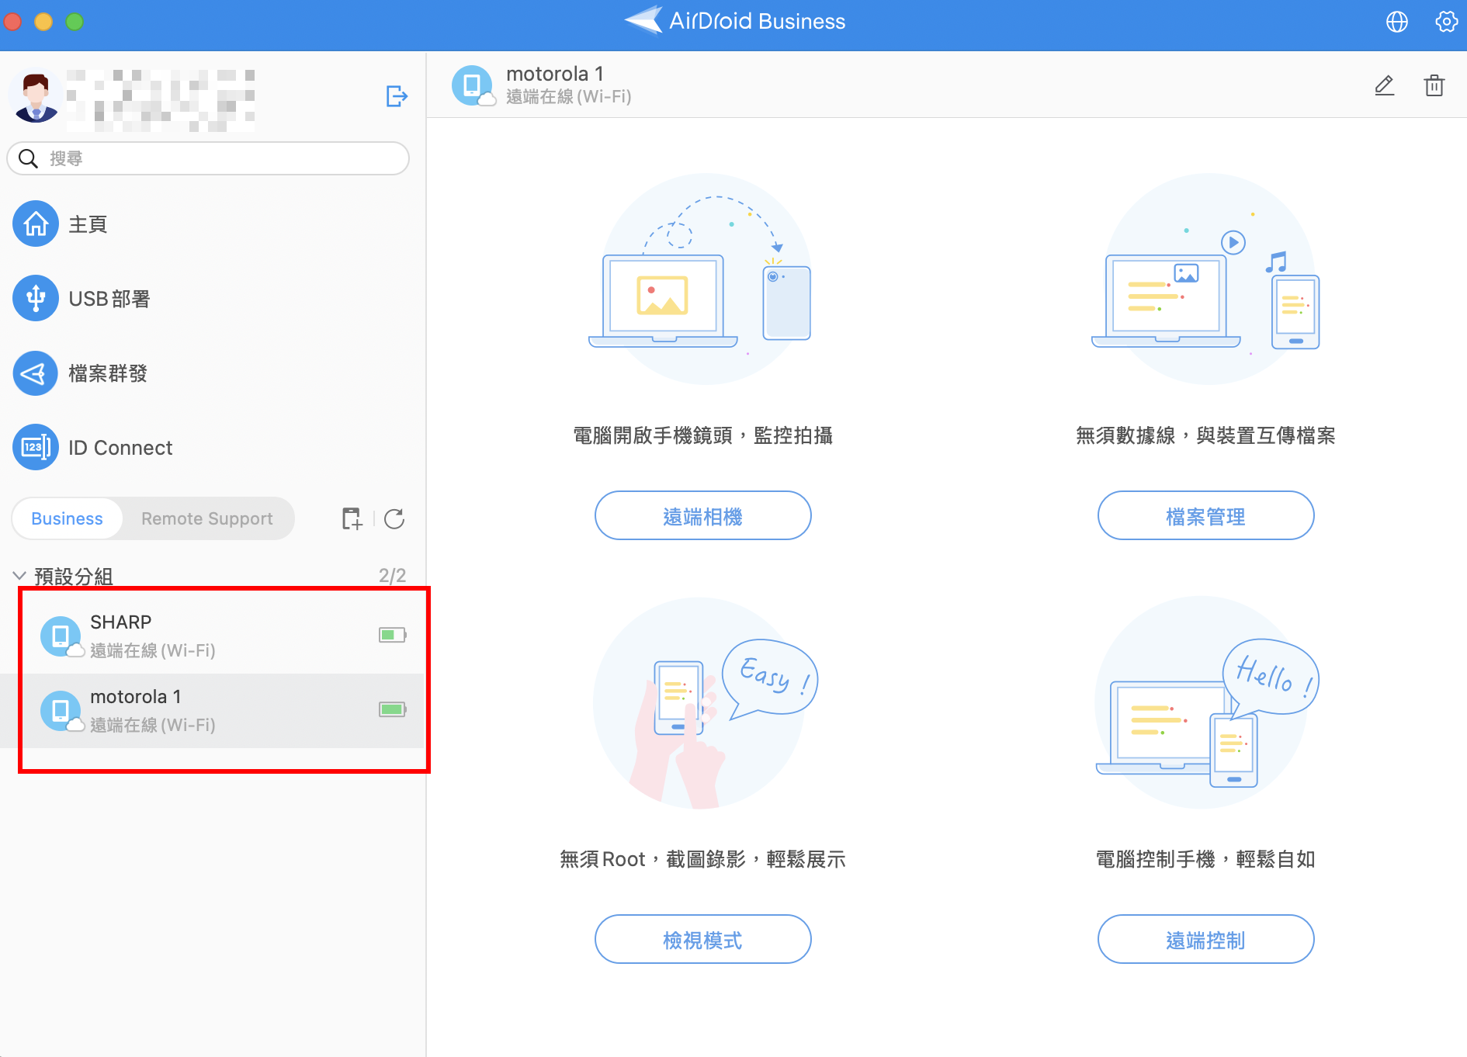Click the 檔案群發 paper plane icon
Image resolution: width=1467 pixels, height=1057 pixels.
pyautogui.click(x=36, y=373)
